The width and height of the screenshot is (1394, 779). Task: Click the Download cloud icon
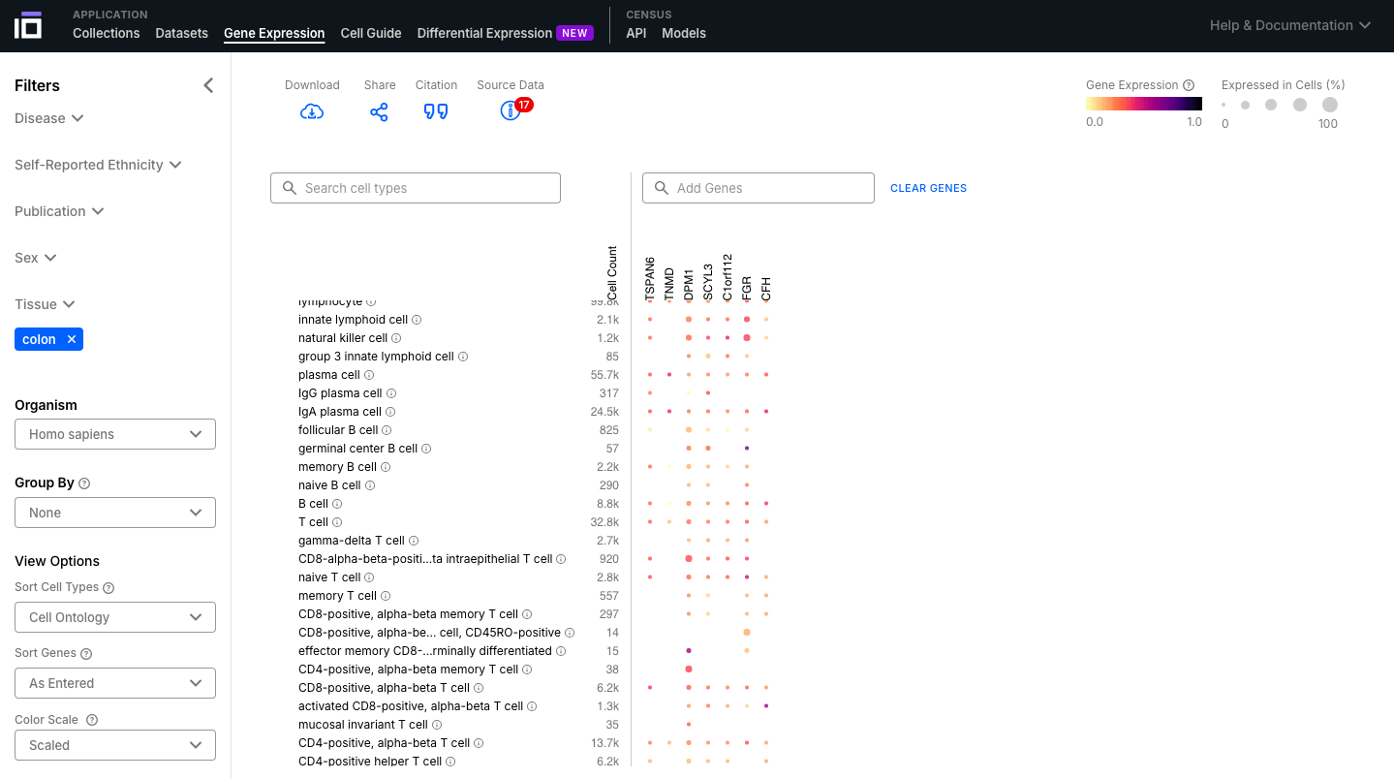pos(312,111)
